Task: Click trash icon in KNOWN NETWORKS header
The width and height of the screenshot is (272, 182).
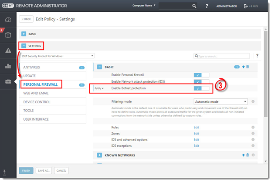Action: [x=248, y=155]
